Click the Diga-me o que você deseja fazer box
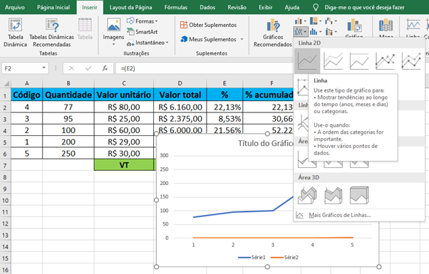Viewport: 429px width, 274px height. (x=364, y=7)
